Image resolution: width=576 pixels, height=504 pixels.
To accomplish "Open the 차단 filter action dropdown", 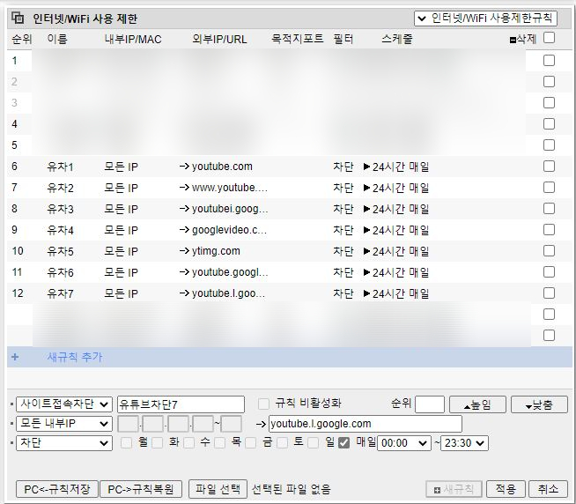I will (64, 443).
